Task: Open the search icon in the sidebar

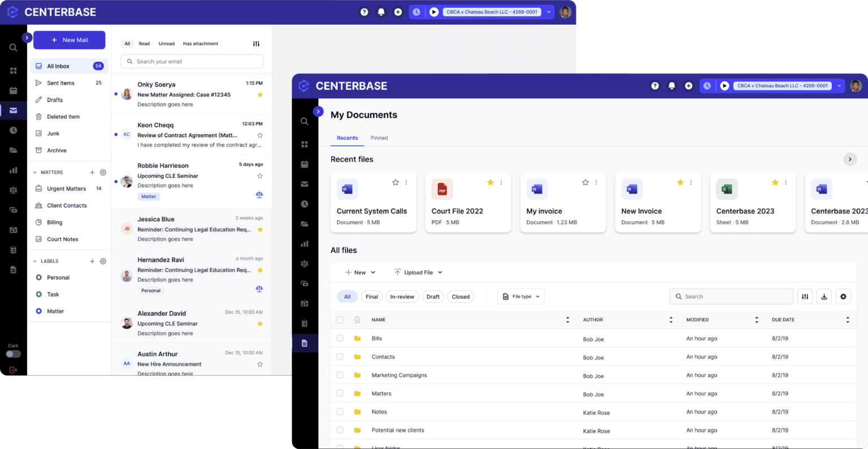Action: point(305,121)
